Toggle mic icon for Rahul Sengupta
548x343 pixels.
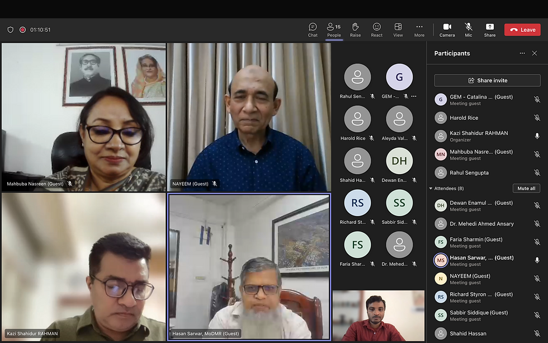coord(537,173)
